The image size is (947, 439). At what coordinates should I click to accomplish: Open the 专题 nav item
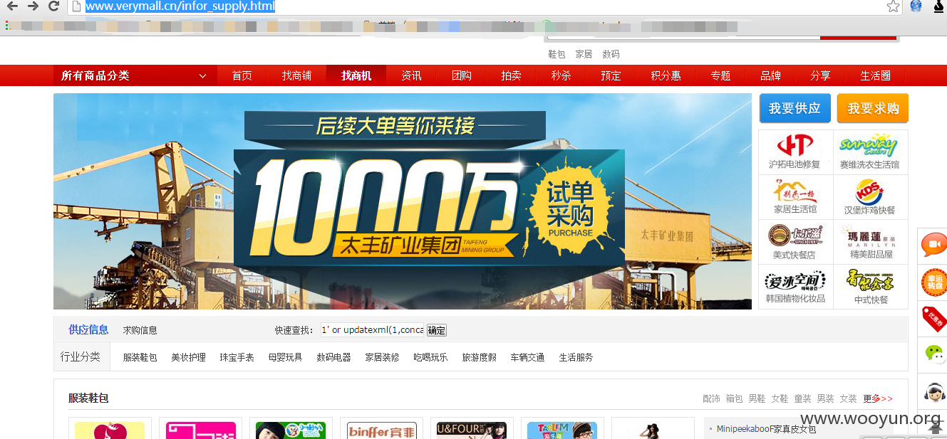point(720,75)
